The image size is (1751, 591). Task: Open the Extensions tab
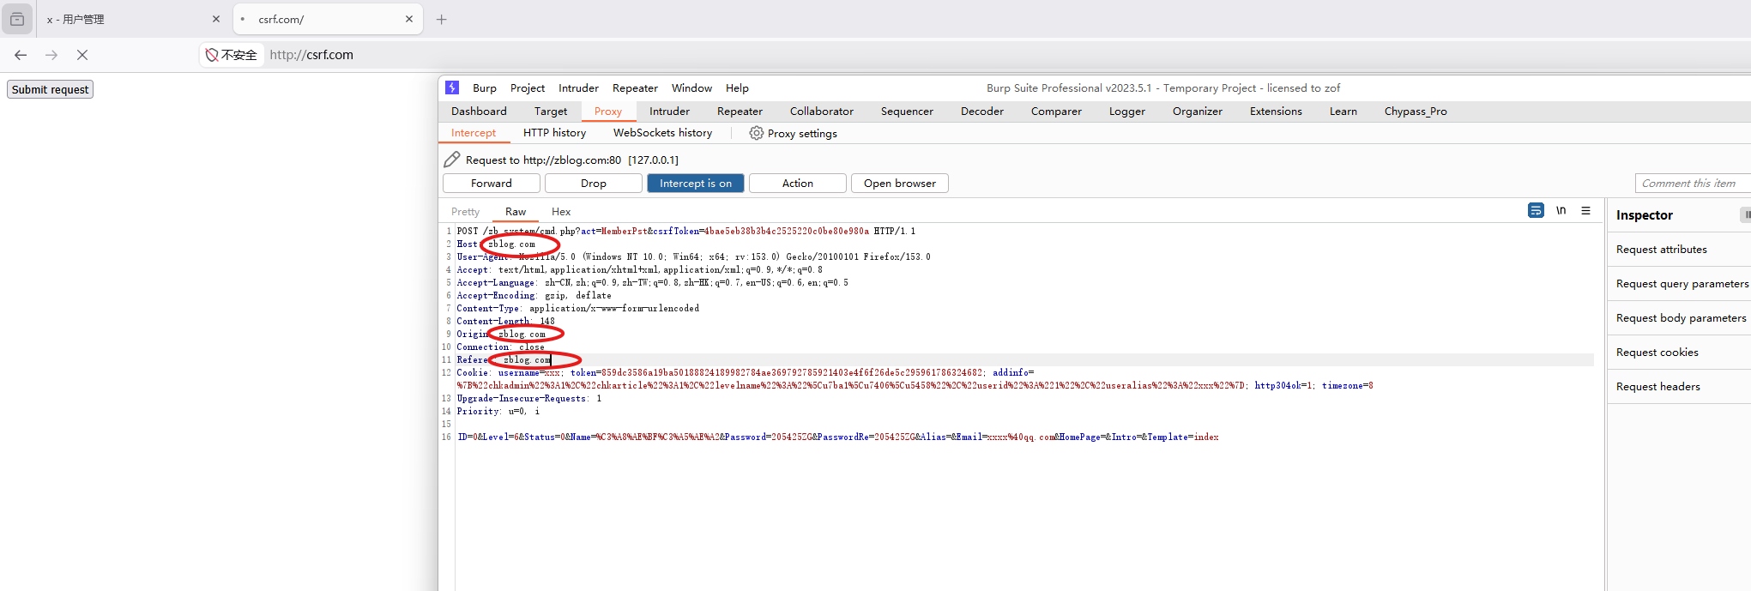point(1276,112)
